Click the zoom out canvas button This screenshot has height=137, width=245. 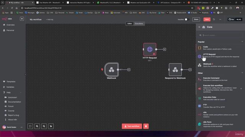[44, 126]
